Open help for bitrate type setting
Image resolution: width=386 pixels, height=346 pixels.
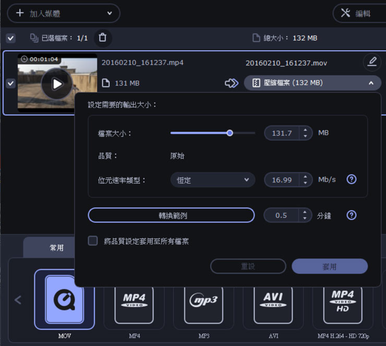351,180
